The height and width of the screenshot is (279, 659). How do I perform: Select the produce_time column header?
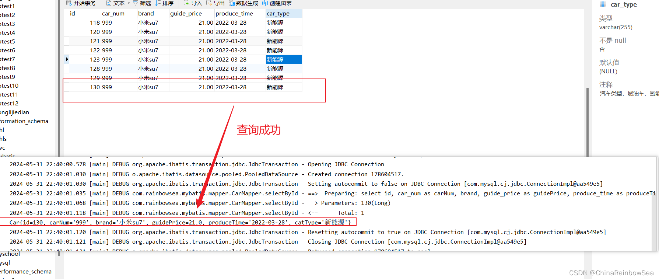pyautogui.click(x=240, y=14)
